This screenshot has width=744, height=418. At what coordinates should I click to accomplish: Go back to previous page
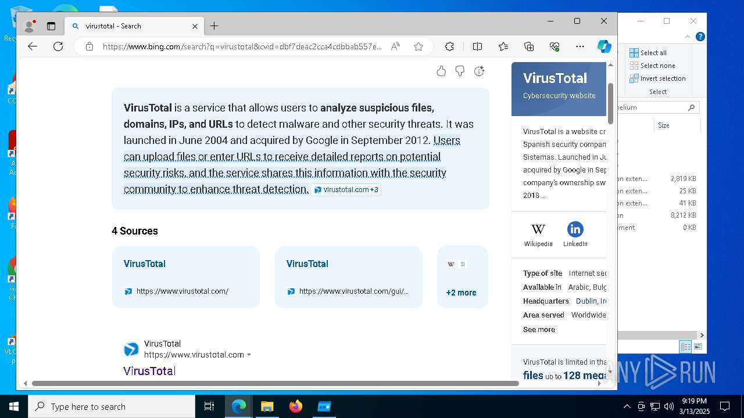pos(33,46)
